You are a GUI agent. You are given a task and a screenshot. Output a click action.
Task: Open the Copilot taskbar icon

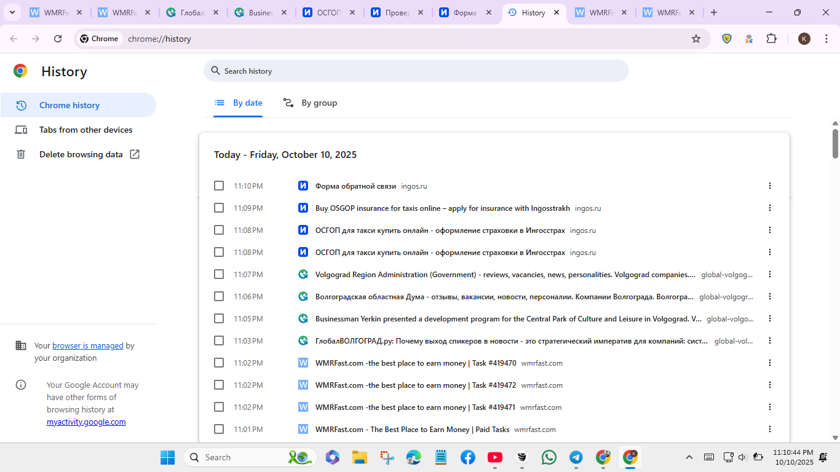click(x=333, y=457)
